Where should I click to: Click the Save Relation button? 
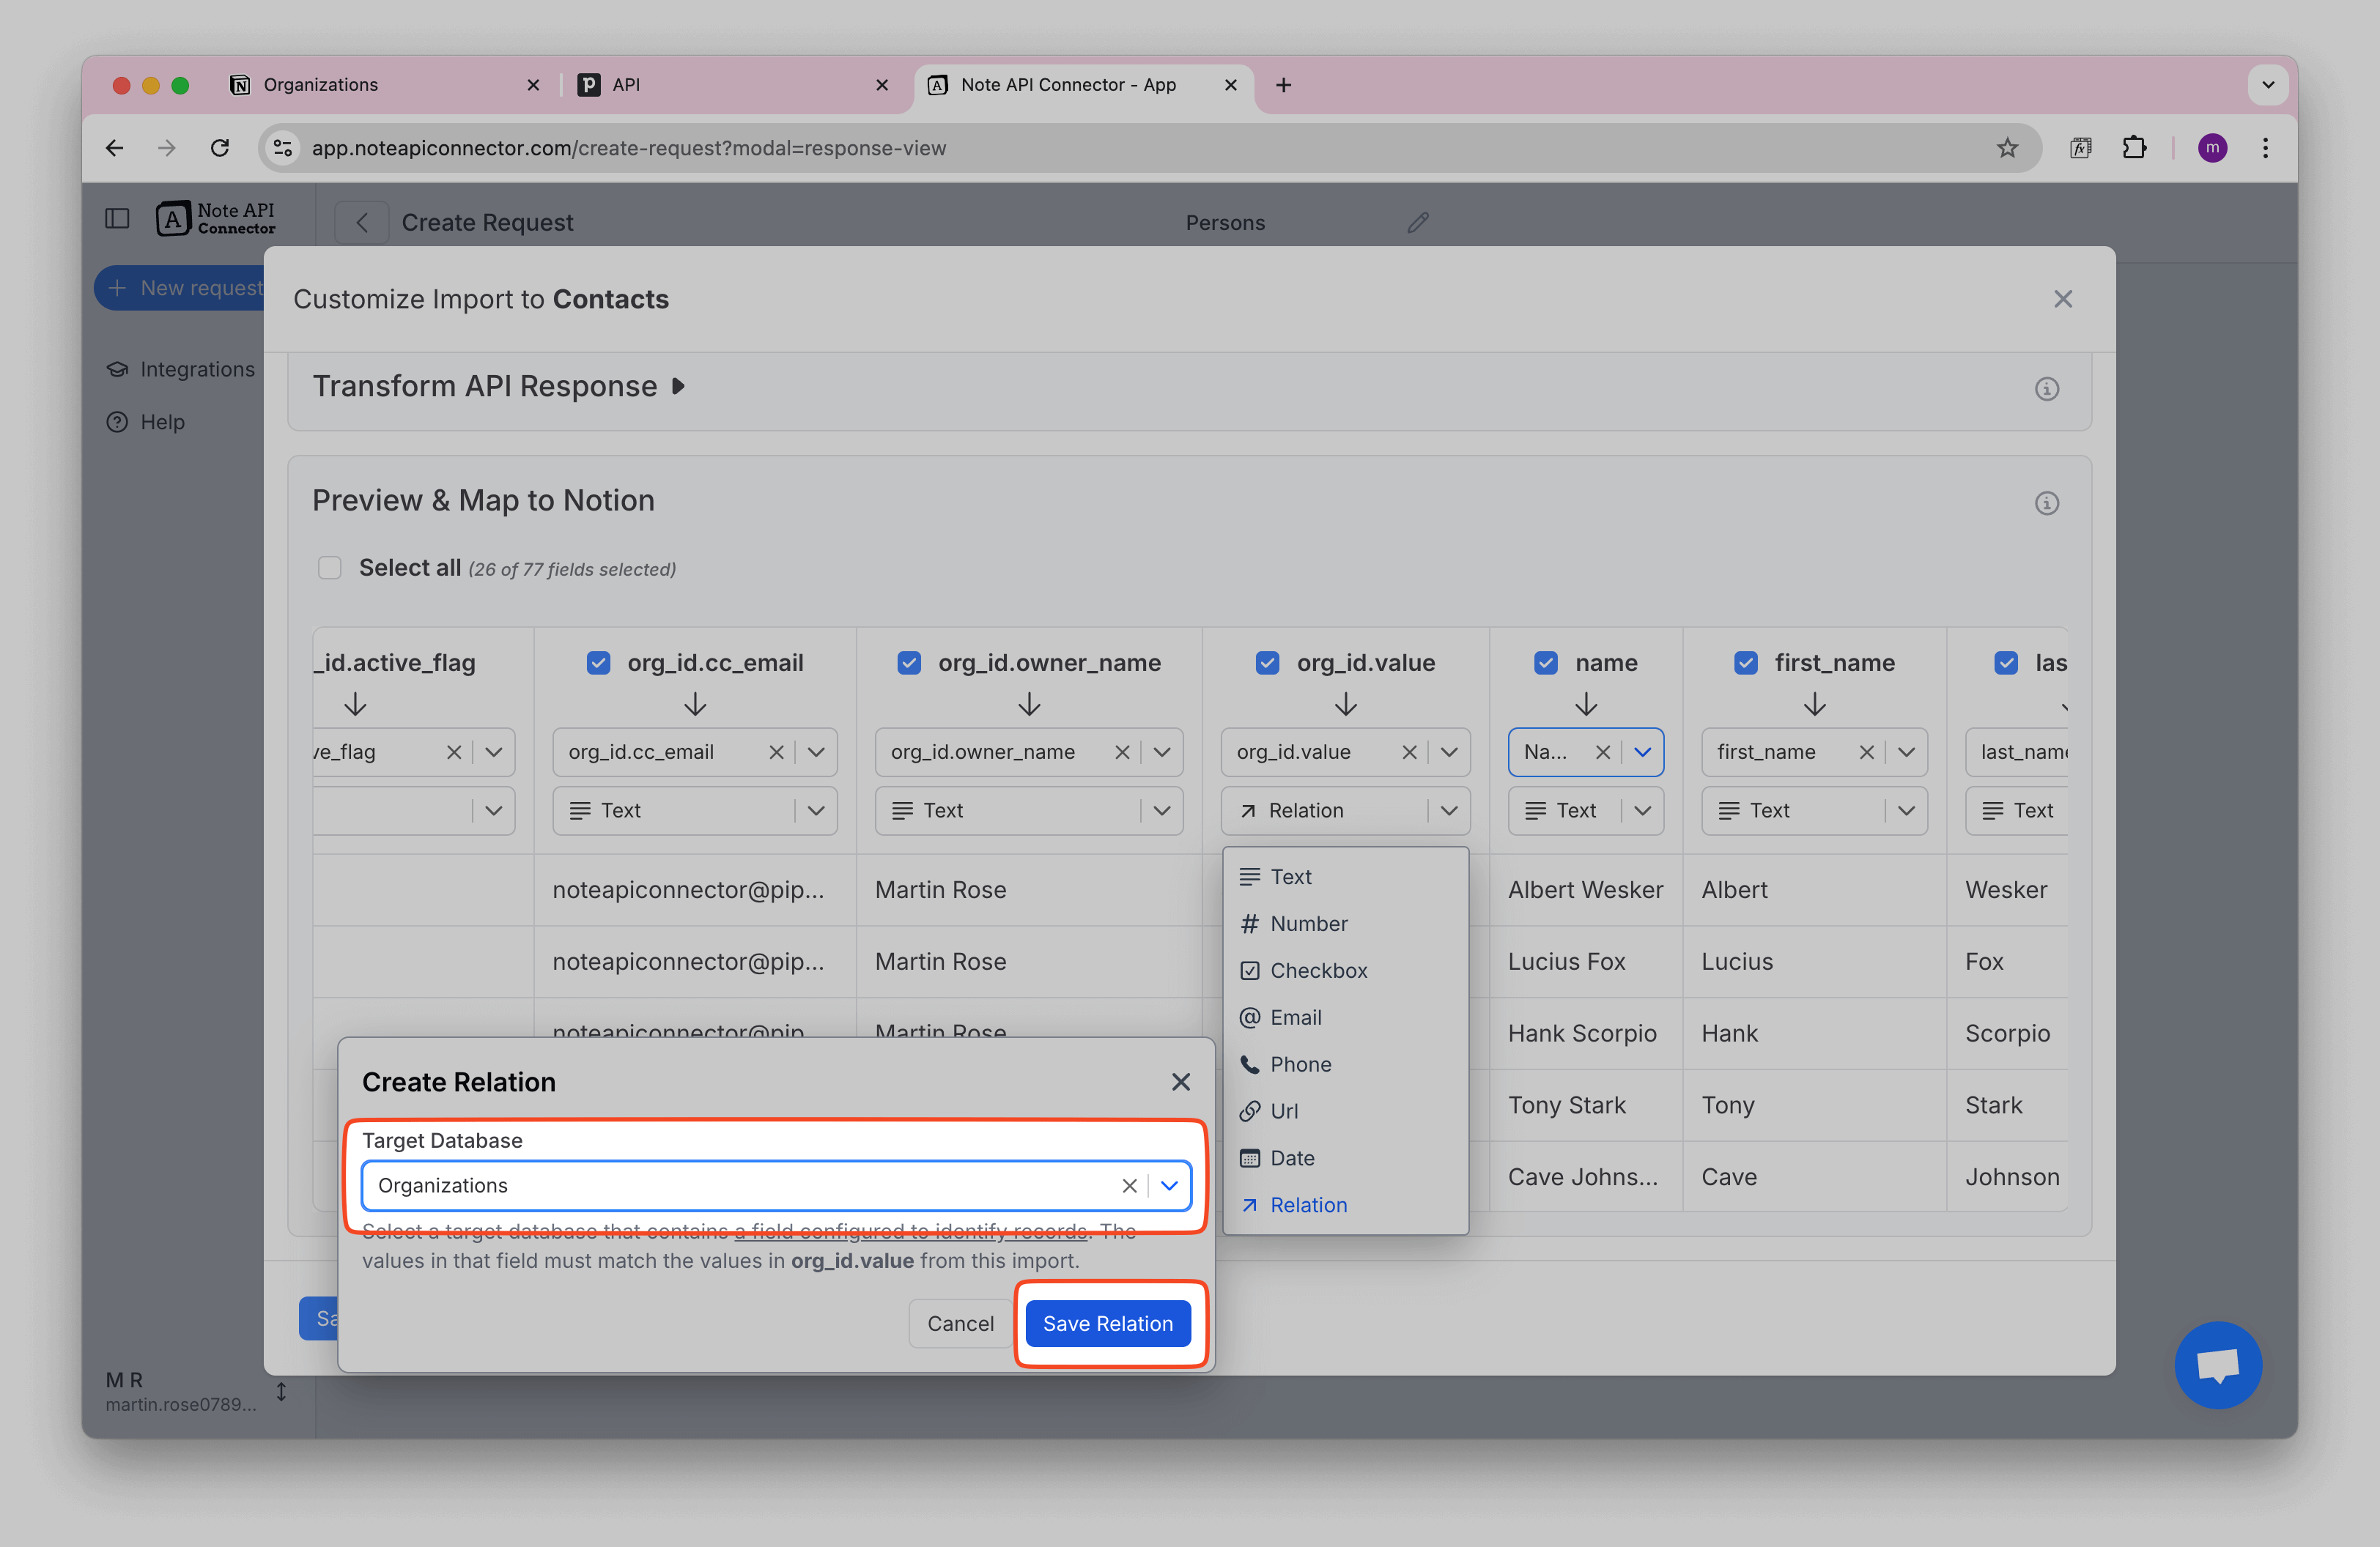pyautogui.click(x=1107, y=1323)
